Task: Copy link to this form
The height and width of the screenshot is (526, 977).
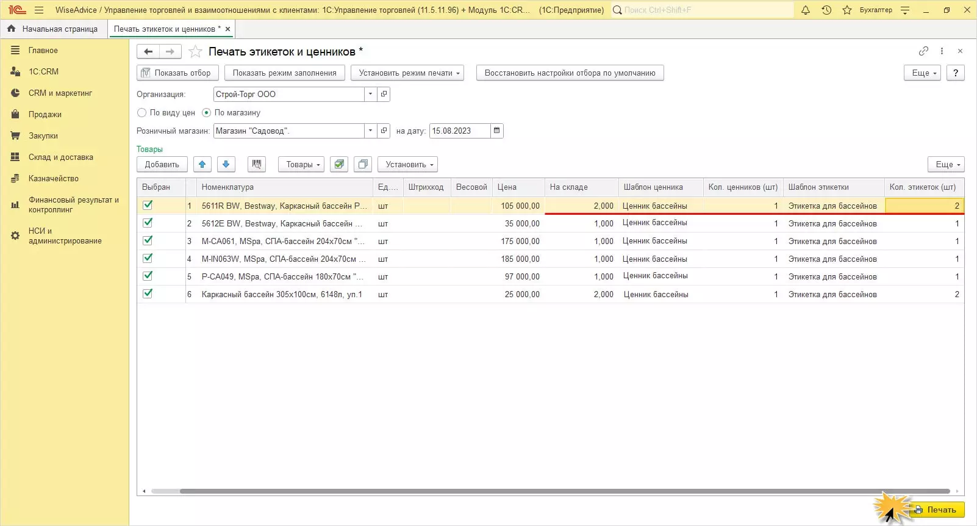Action: (924, 51)
